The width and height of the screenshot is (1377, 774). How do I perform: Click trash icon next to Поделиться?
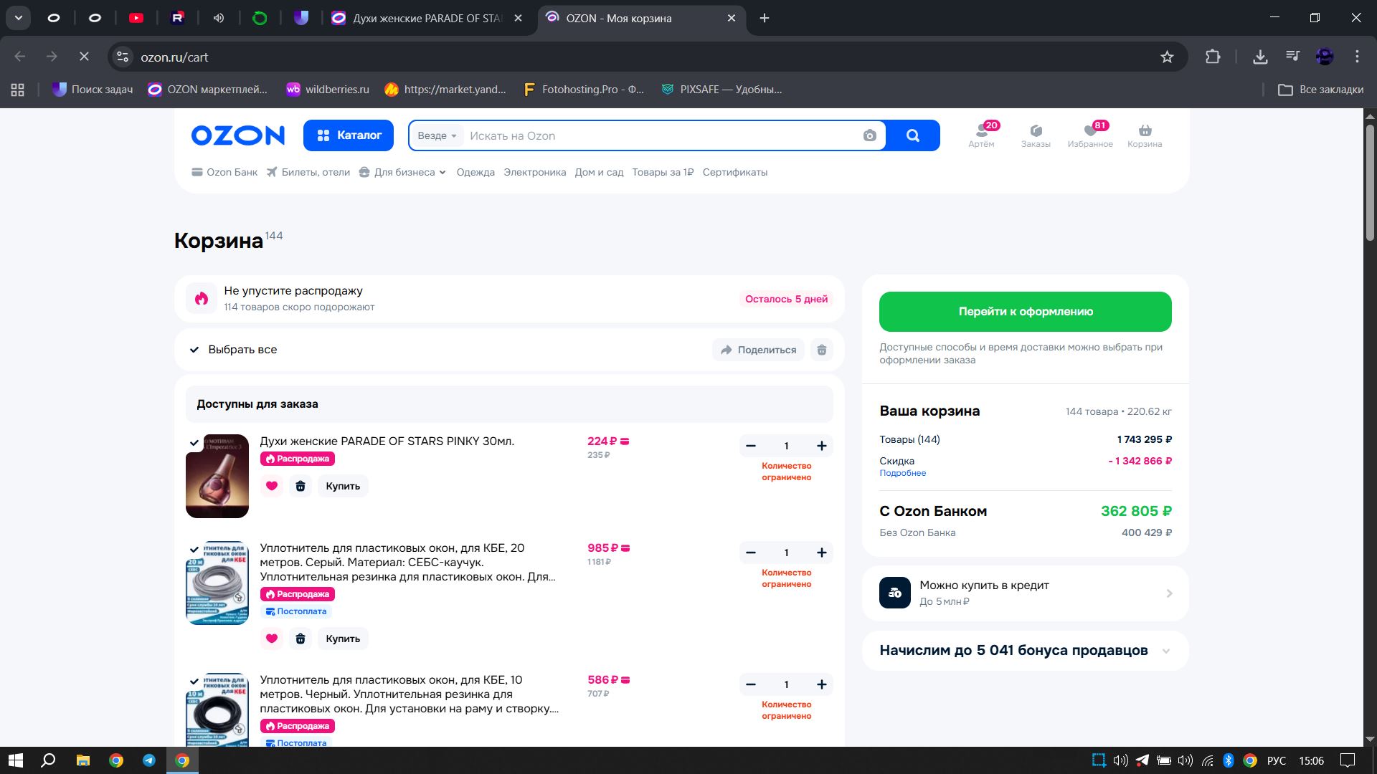click(822, 350)
